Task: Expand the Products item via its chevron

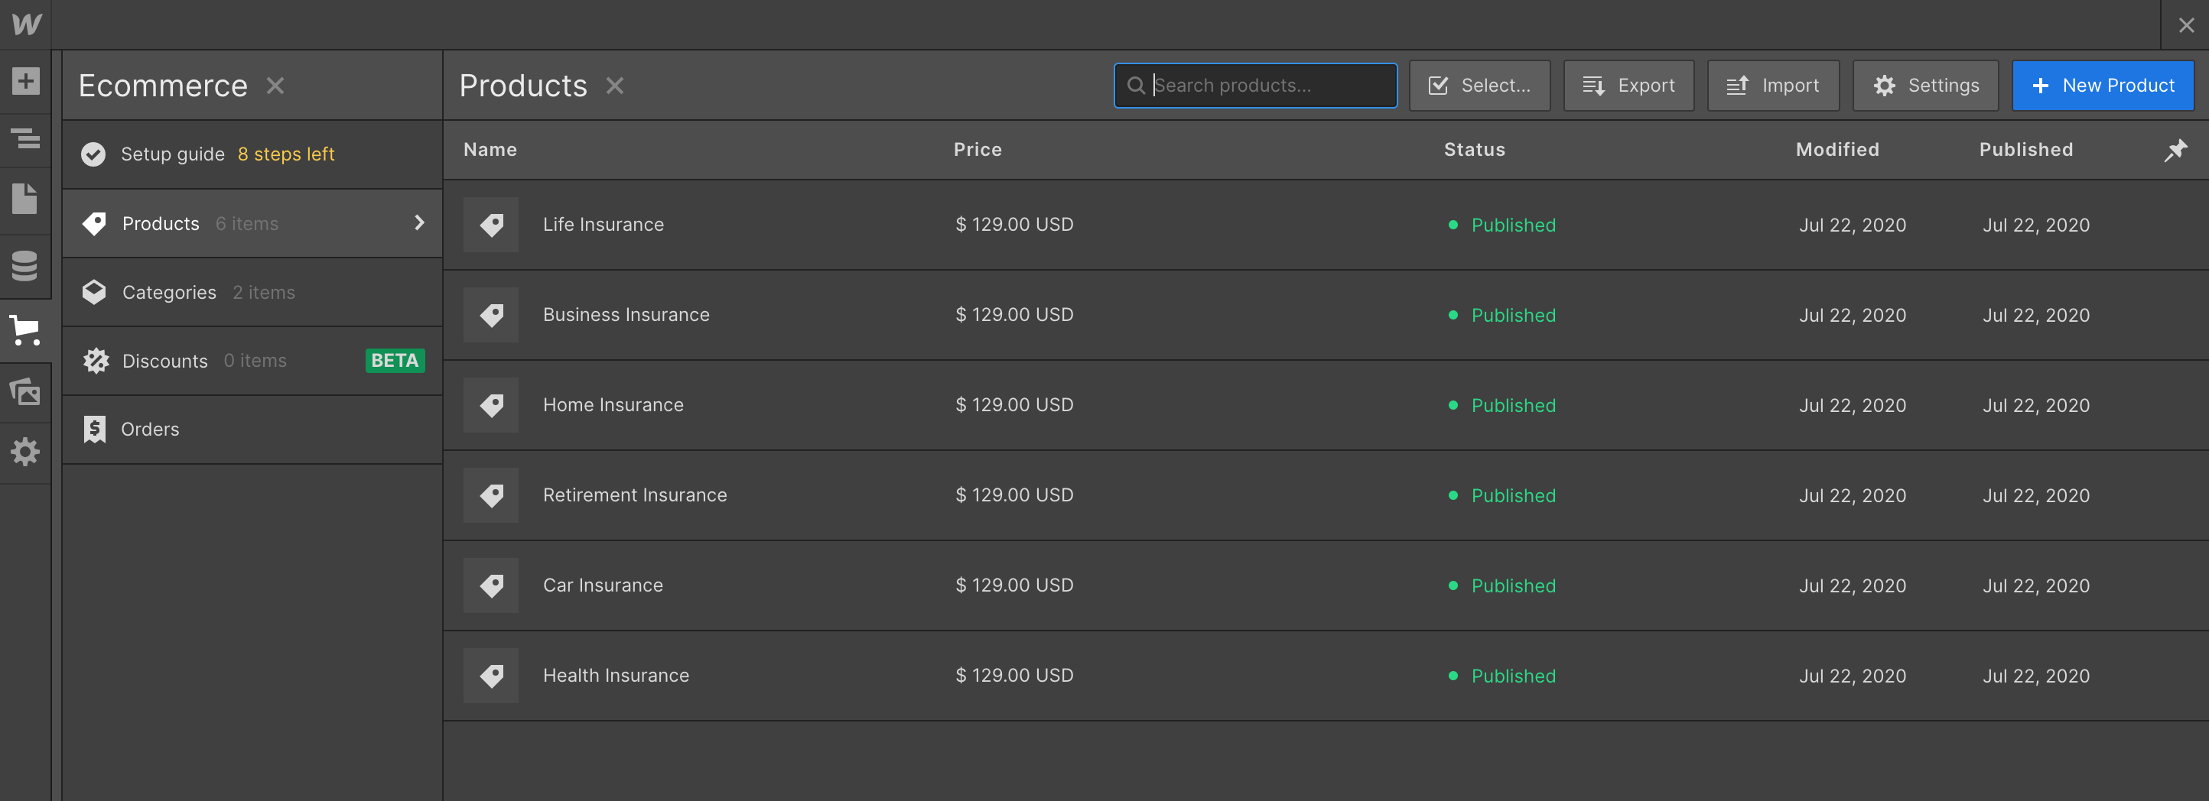Action: (x=419, y=222)
